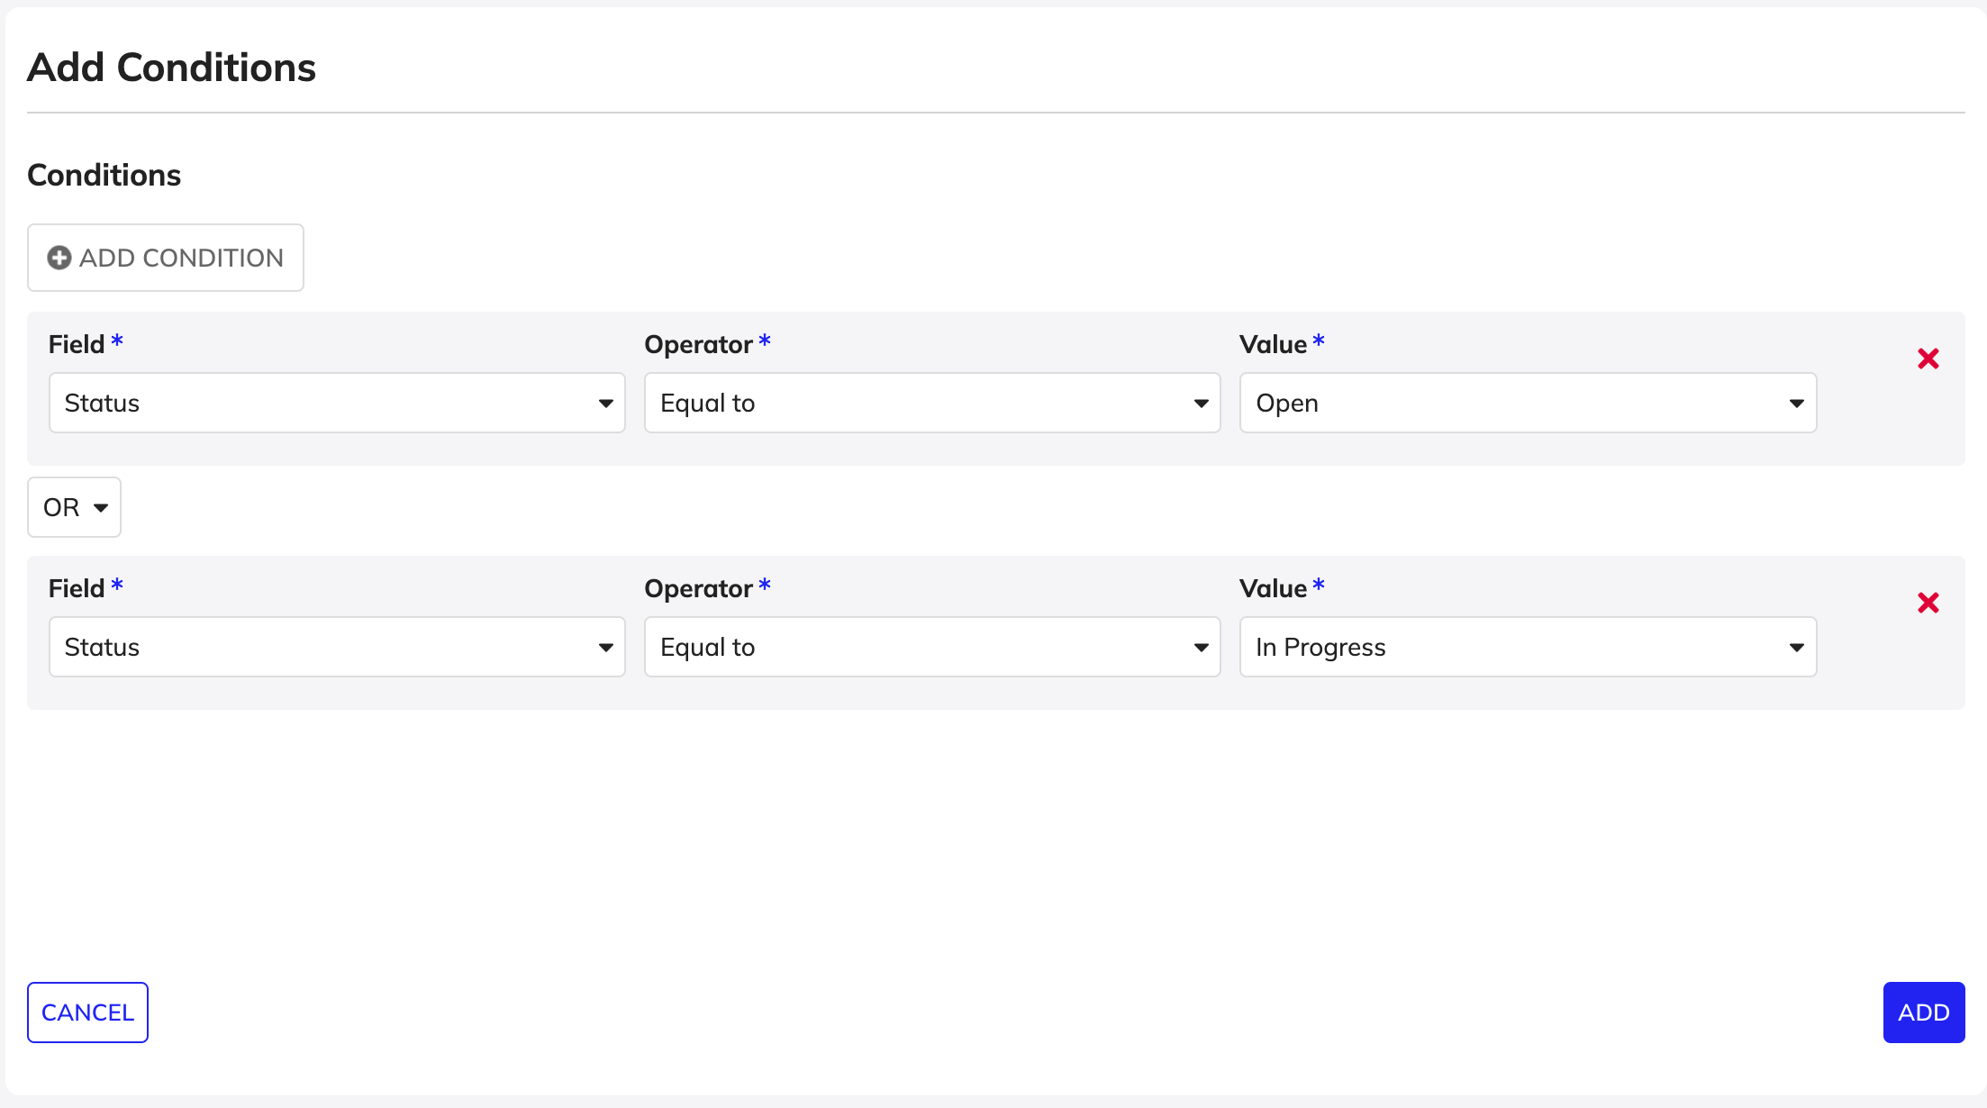Click the dropdown arrow on first Operator
The height and width of the screenshot is (1108, 1987).
tap(1199, 403)
